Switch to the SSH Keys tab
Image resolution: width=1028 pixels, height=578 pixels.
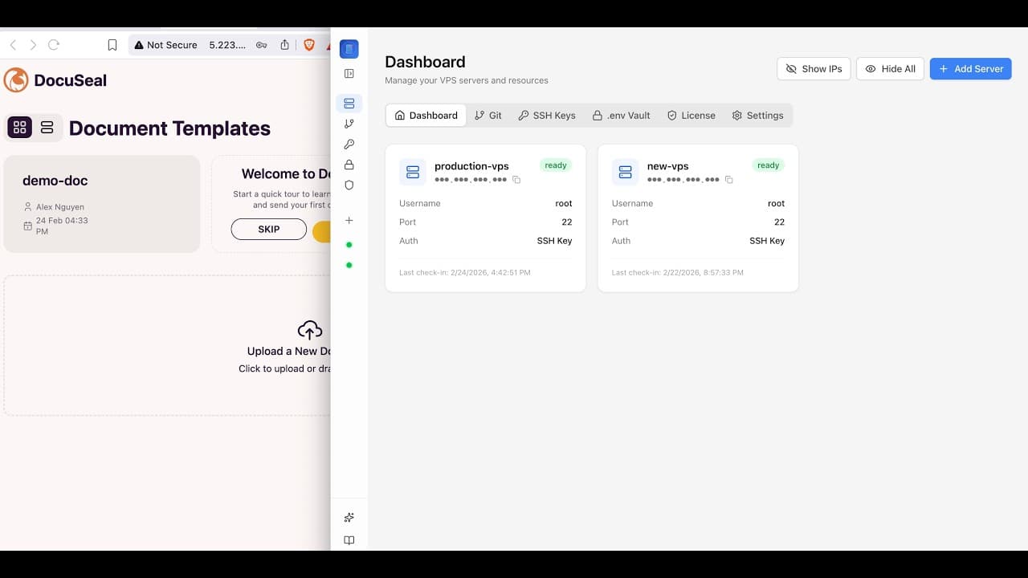click(546, 115)
